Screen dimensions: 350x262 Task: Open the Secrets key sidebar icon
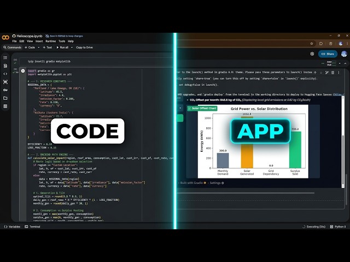coord(5,90)
